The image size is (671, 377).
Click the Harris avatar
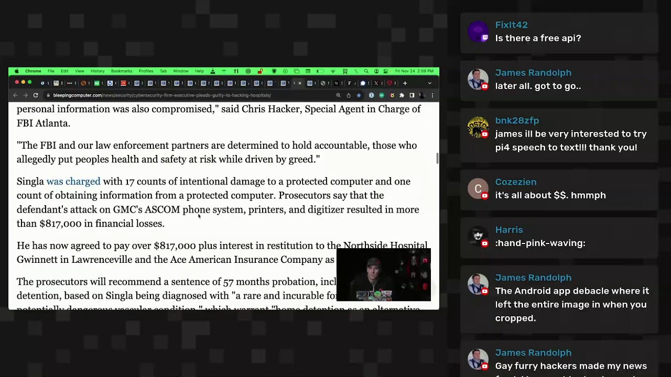(478, 237)
